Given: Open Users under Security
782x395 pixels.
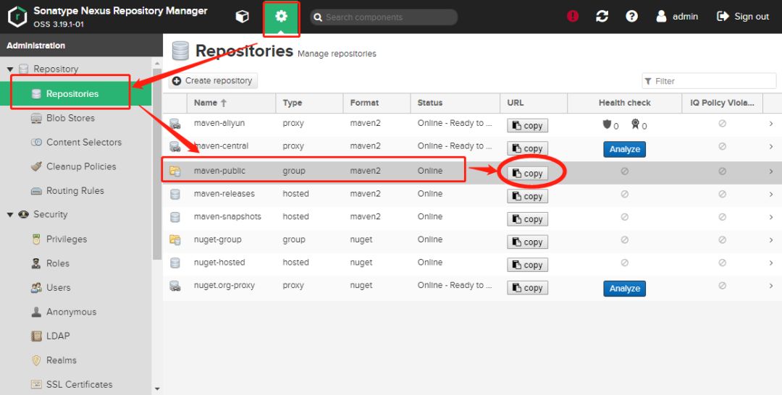Looking at the screenshot, I should click(x=58, y=287).
